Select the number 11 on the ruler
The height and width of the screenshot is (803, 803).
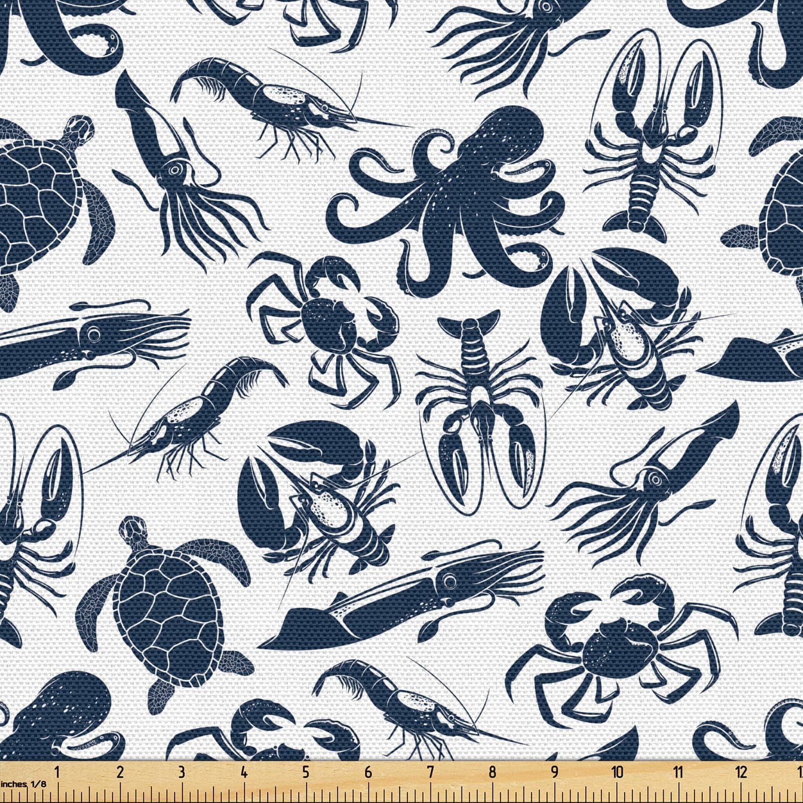pyautogui.click(x=679, y=772)
